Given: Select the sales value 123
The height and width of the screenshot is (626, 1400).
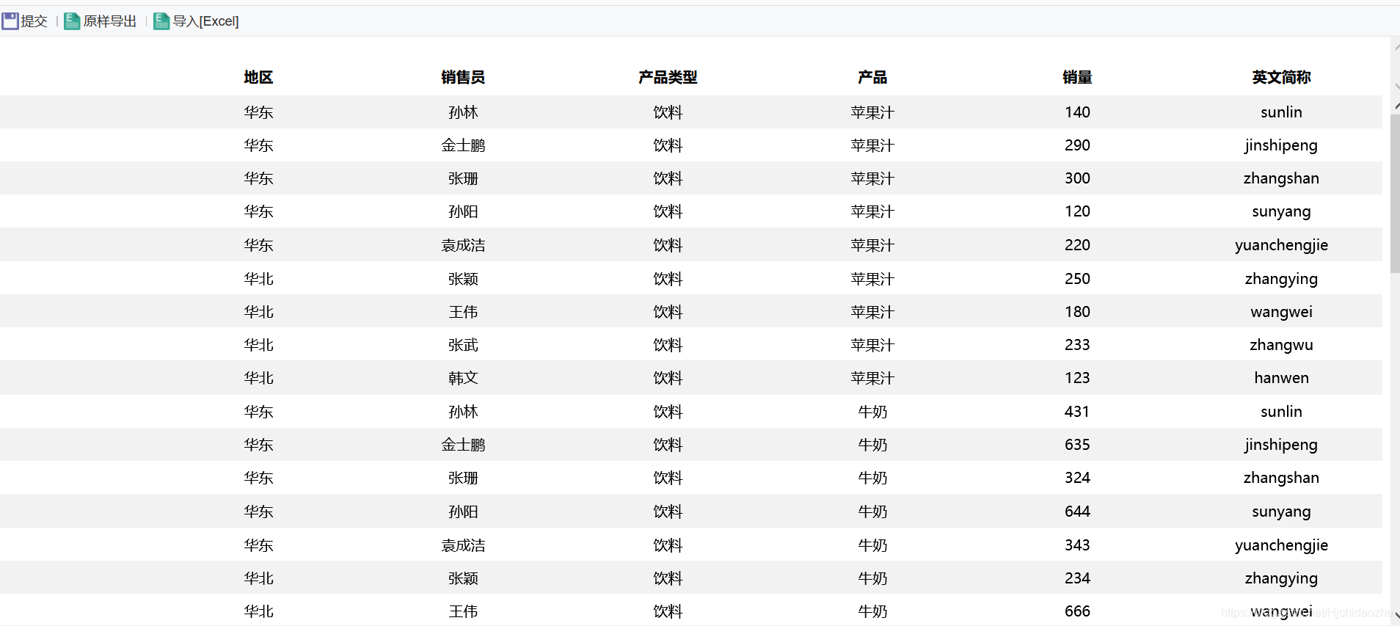Looking at the screenshot, I should click(x=1077, y=378).
